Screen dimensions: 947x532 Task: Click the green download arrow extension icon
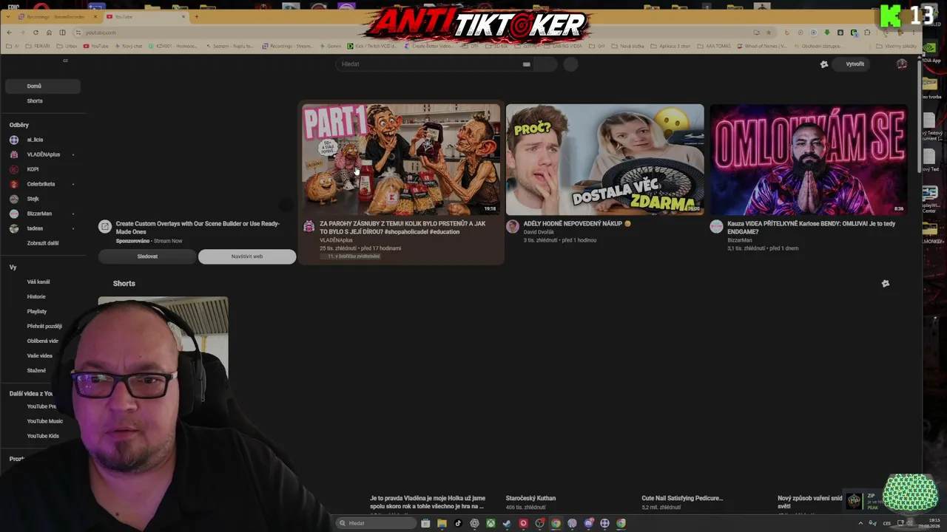(x=827, y=33)
